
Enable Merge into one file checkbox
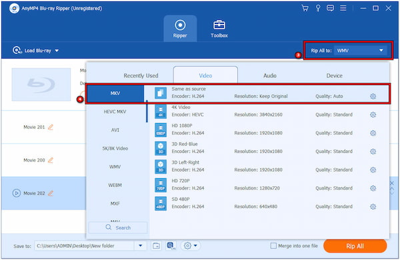tap(273, 246)
